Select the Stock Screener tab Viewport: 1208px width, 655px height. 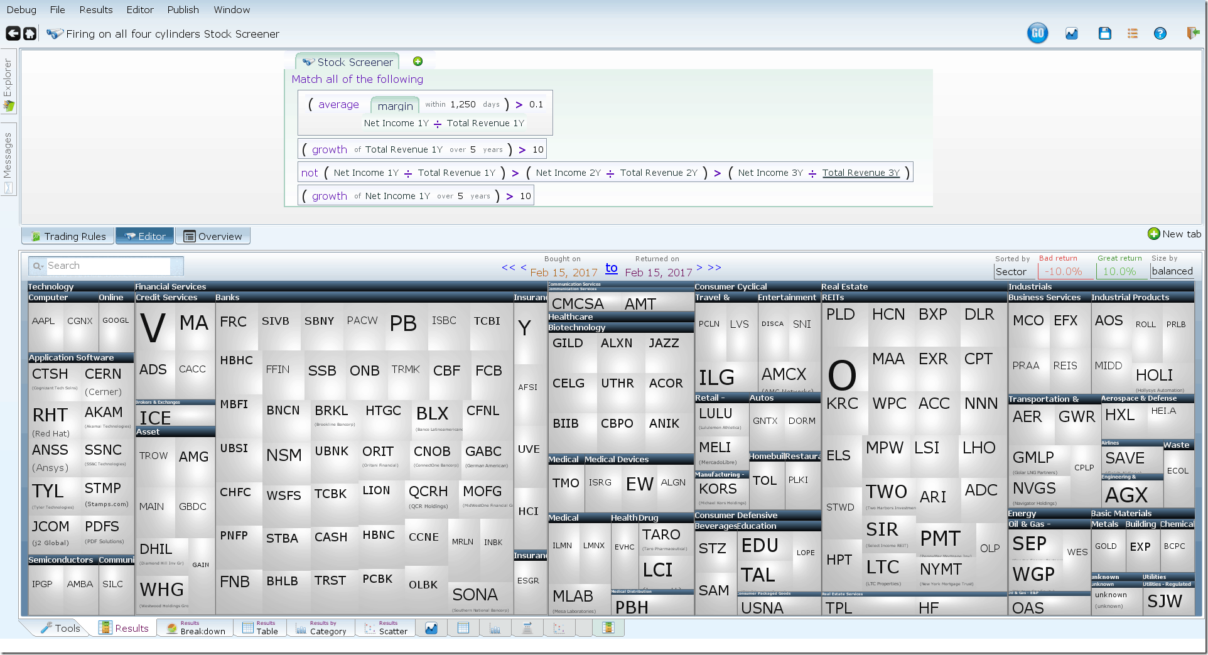[347, 62]
